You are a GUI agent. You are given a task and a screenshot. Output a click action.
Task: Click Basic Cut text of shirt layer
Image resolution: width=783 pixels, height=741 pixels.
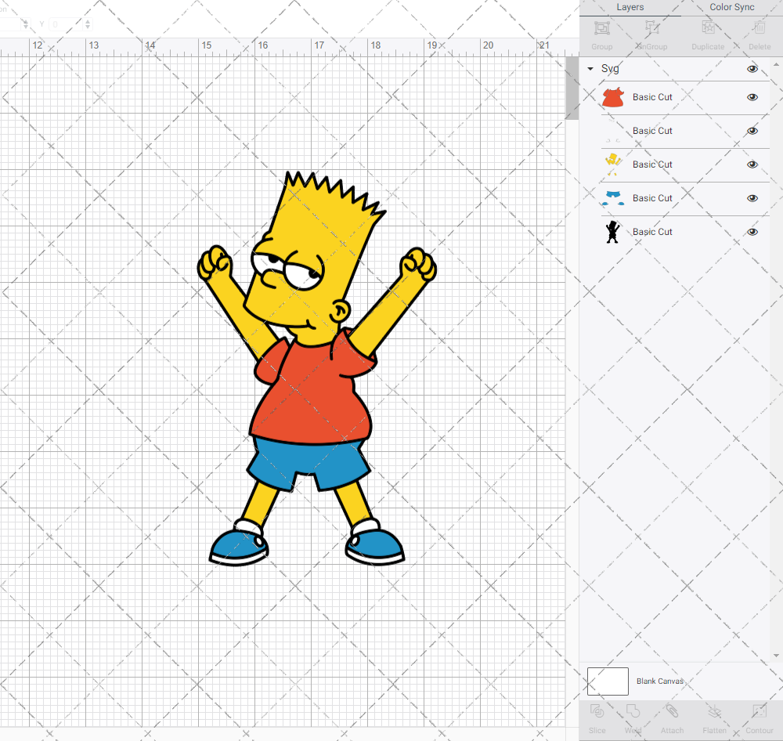tap(652, 97)
